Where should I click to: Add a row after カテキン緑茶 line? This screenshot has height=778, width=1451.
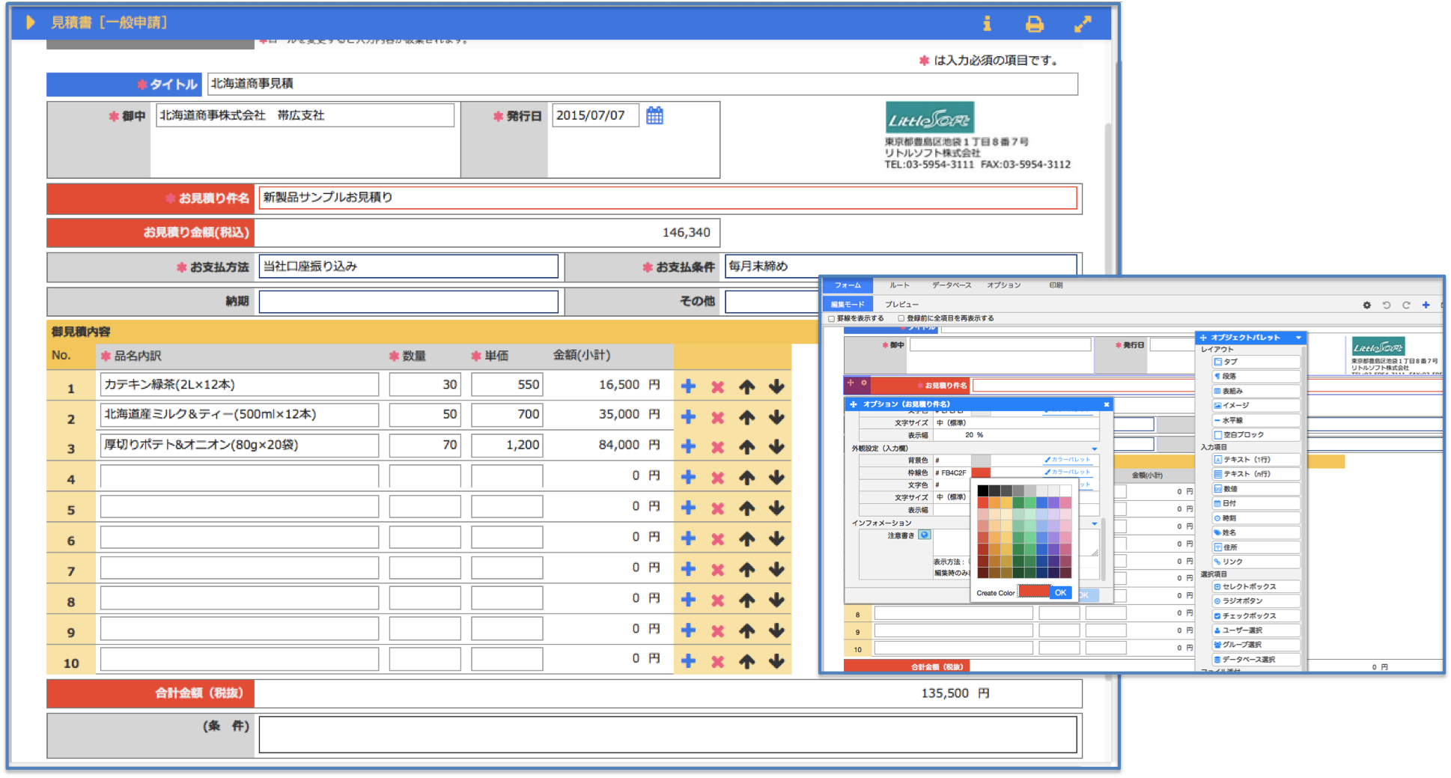click(688, 386)
